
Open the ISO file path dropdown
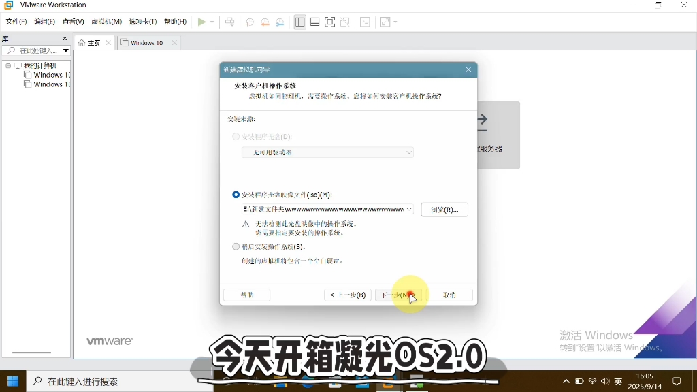(408, 210)
